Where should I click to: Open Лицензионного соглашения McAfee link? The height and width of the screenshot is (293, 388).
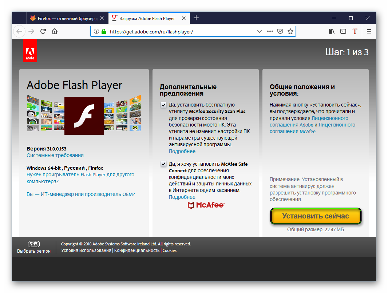tap(312, 128)
